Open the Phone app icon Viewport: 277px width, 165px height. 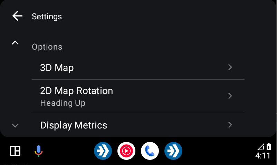click(x=150, y=151)
